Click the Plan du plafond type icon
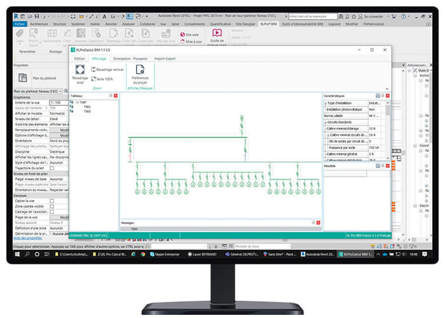Image resolution: width=445 pixels, height=318 pixels. (23, 78)
